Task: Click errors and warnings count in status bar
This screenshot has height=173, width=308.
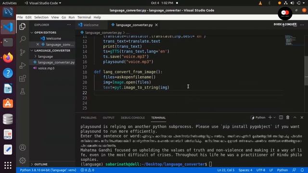Action: pos(87,170)
